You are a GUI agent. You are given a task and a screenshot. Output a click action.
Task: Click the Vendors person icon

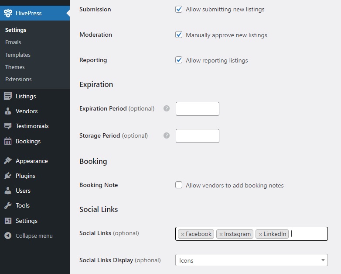click(x=8, y=111)
